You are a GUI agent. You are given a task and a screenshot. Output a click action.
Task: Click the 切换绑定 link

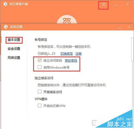pos(66,53)
